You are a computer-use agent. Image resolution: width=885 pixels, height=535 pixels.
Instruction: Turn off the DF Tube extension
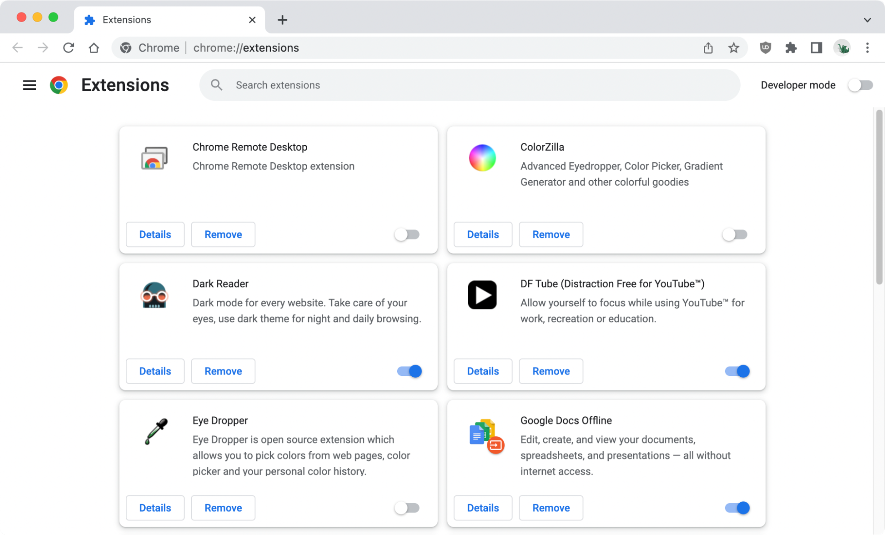tap(738, 371)
